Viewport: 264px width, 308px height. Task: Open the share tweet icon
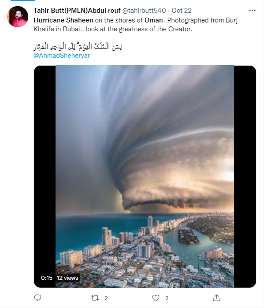(216, 298)
